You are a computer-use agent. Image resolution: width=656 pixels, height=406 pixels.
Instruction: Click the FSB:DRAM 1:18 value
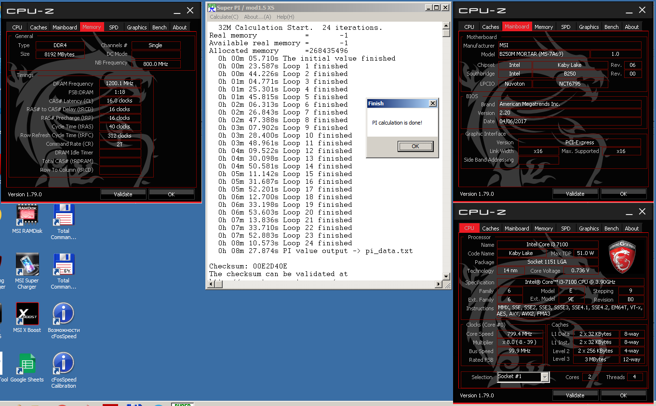(x=120, y=92)
